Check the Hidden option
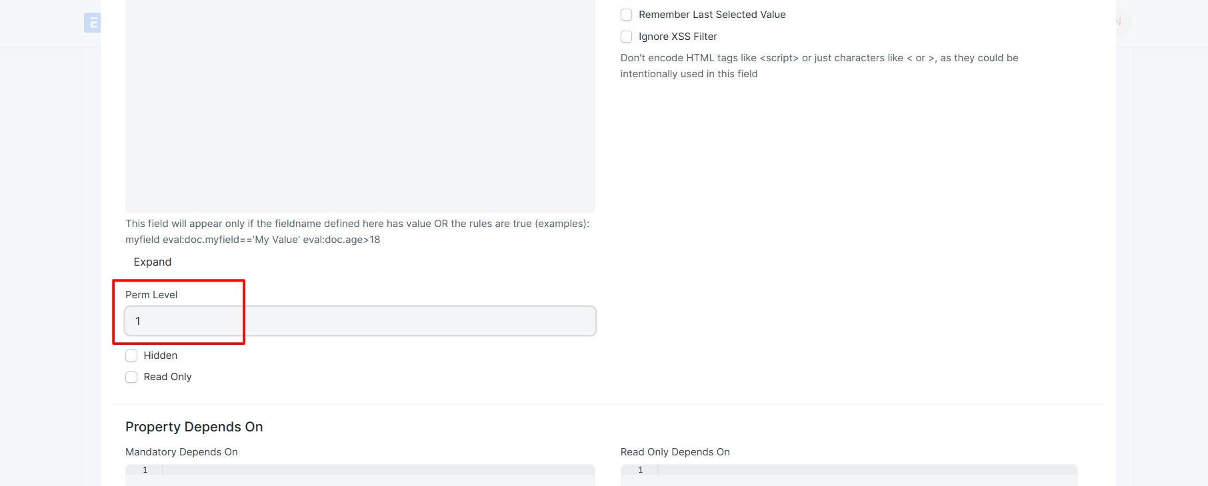Screen dimensions: 1208x486 click(x=131, y=356)
